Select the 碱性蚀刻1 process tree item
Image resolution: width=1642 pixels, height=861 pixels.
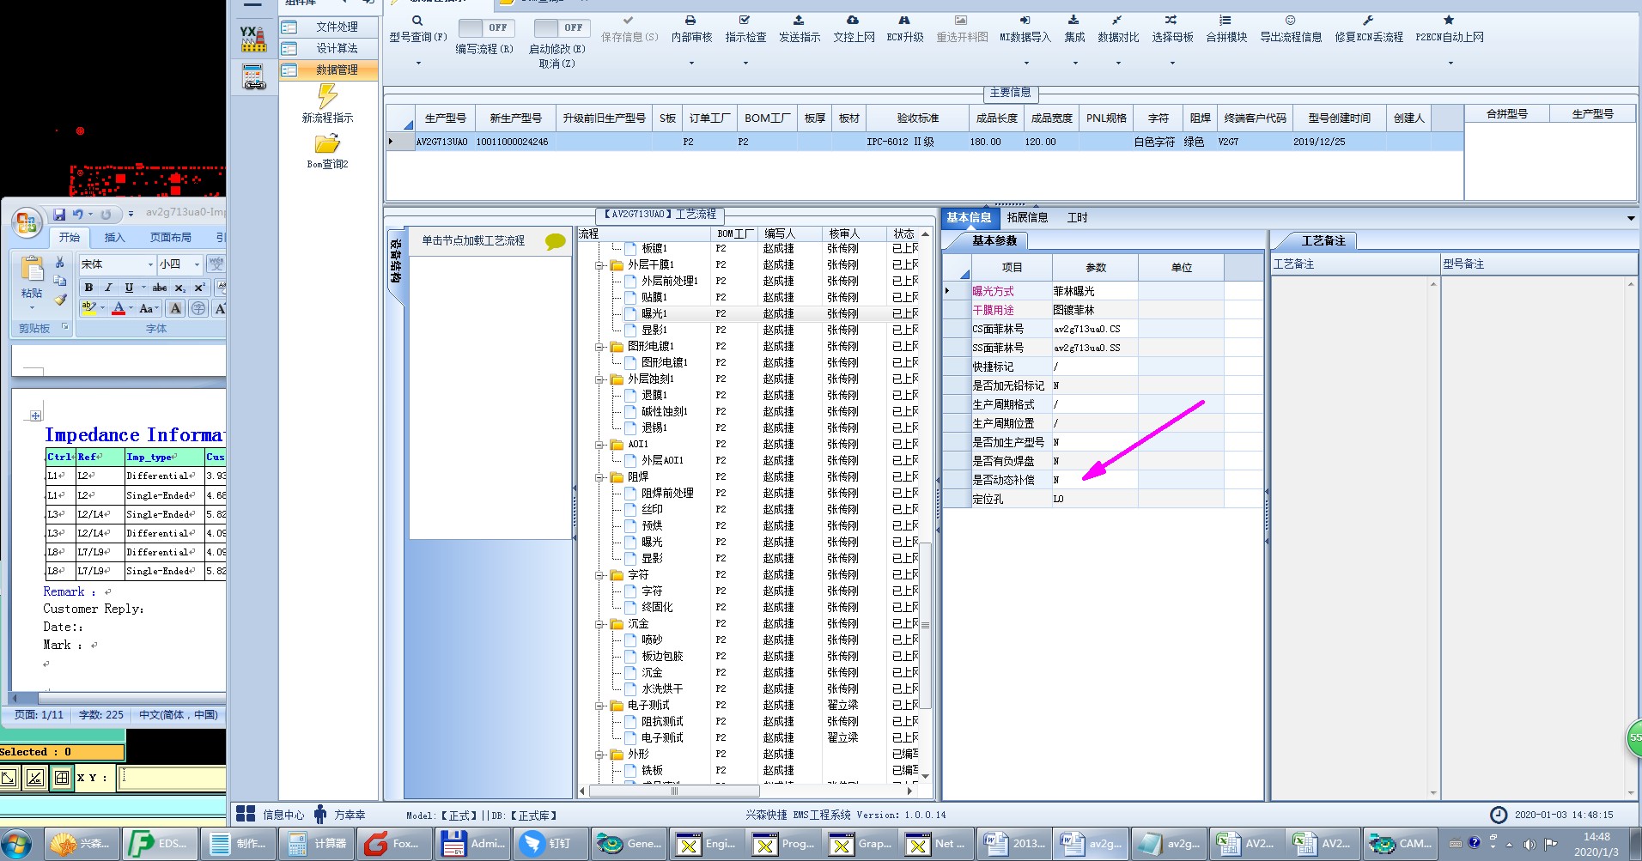coord(665,412)
